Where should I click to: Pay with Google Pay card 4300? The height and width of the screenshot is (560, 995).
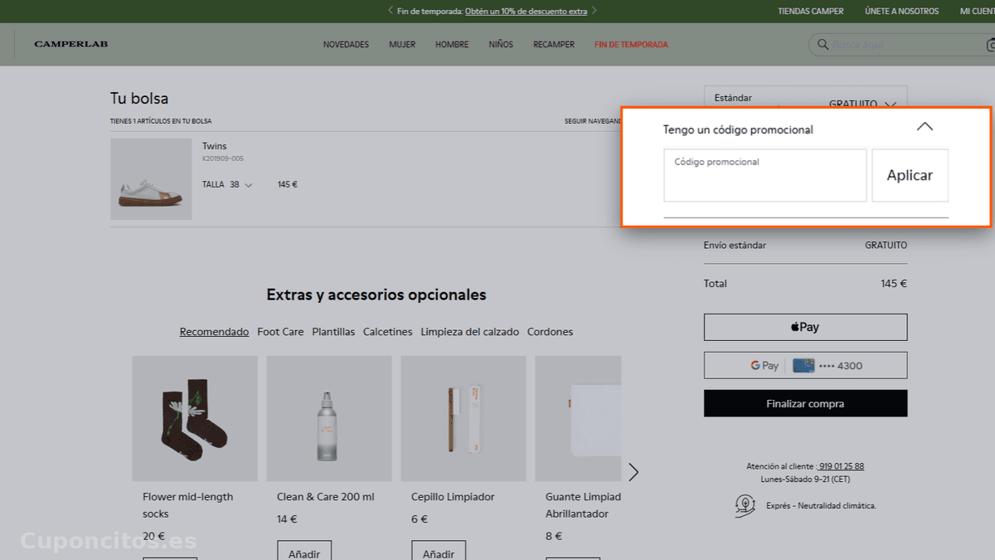point(805,365)
